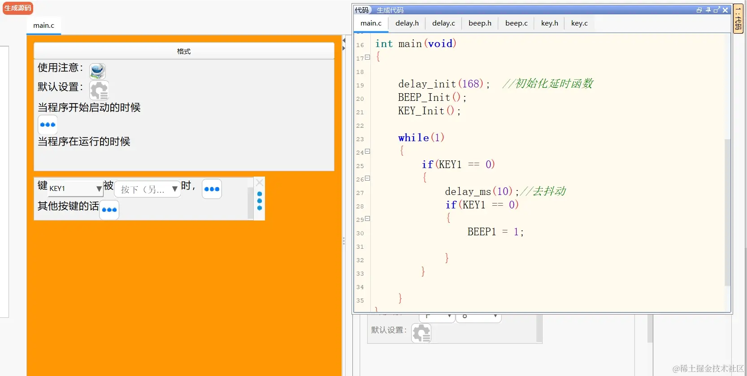Pin the code panel with pushpin icon
This screenshot has height=376, width=747.
[708, 10]
